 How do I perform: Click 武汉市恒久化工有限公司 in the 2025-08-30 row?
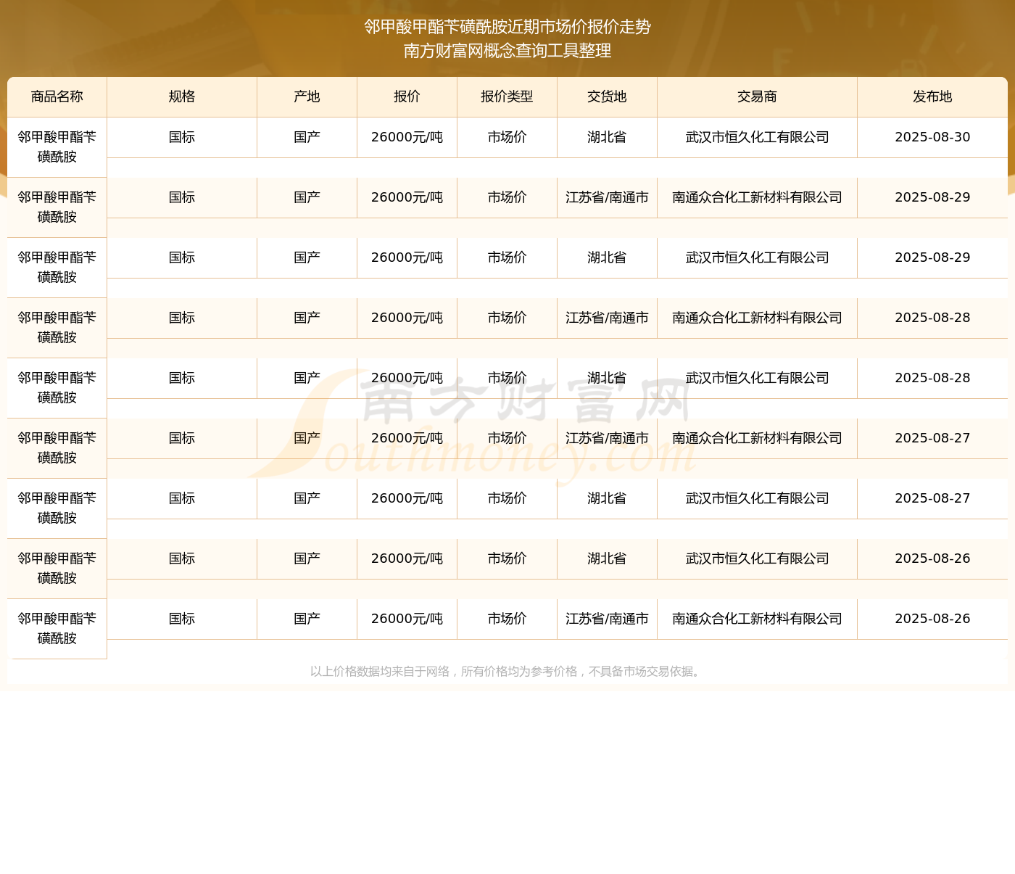tap(757, 137)
